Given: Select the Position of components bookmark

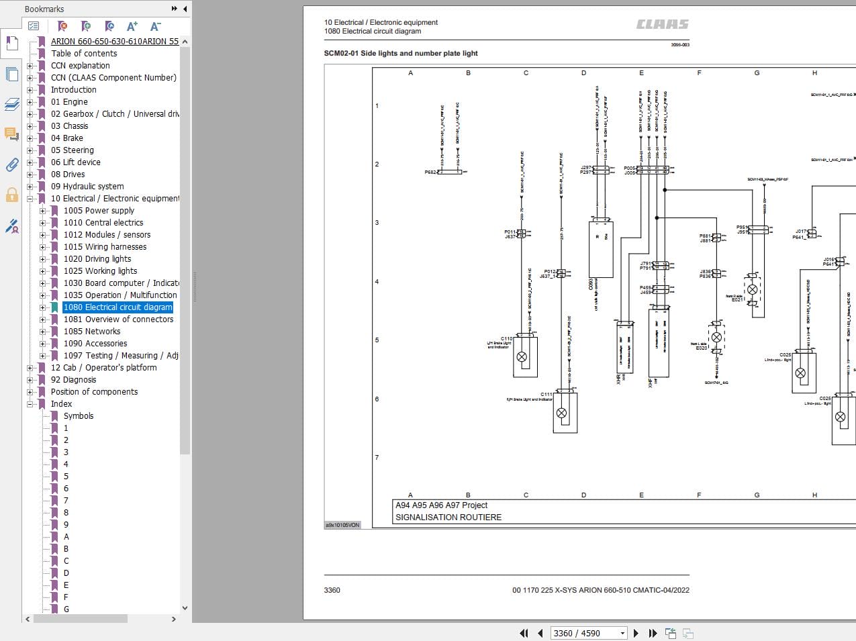Looking at the screenshot, I should pyautogui.click(x=94, y=392).
